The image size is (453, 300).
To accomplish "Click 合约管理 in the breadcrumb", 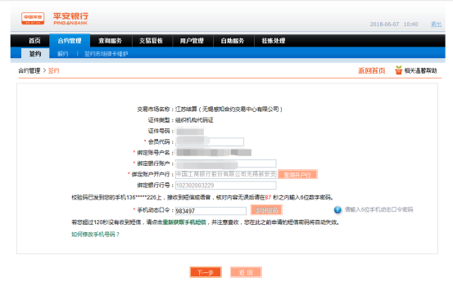I will click(x=29, y=70).
